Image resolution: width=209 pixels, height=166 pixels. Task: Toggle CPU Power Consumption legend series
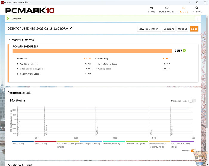point(68,145)
